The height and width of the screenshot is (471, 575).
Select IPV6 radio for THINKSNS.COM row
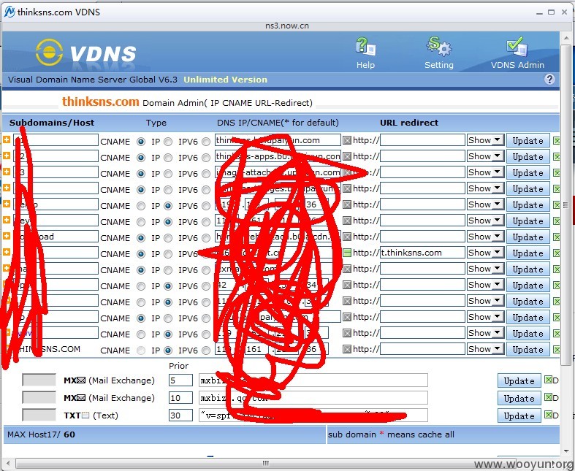(x=206, y=351)
